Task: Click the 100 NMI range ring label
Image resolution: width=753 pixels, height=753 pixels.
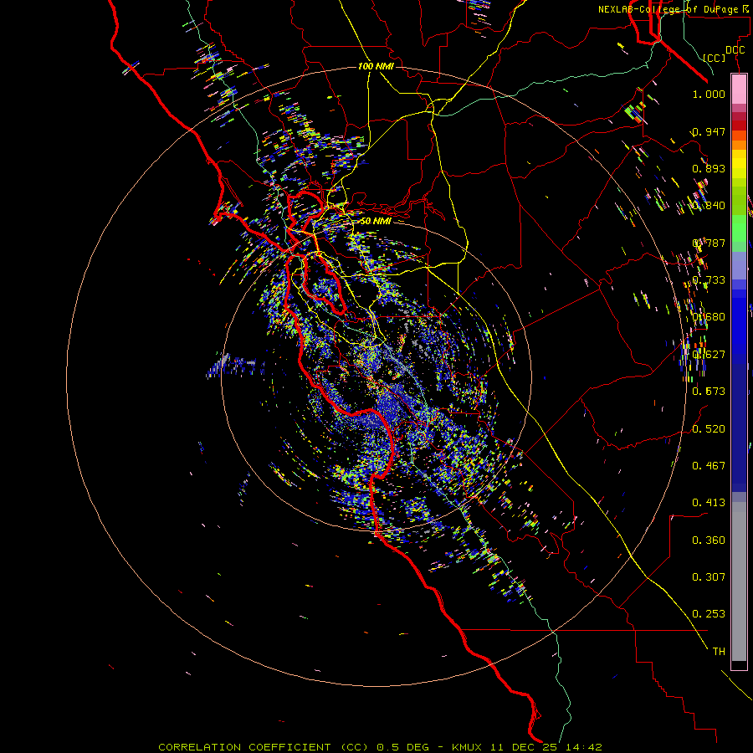Action: (376, 66)
